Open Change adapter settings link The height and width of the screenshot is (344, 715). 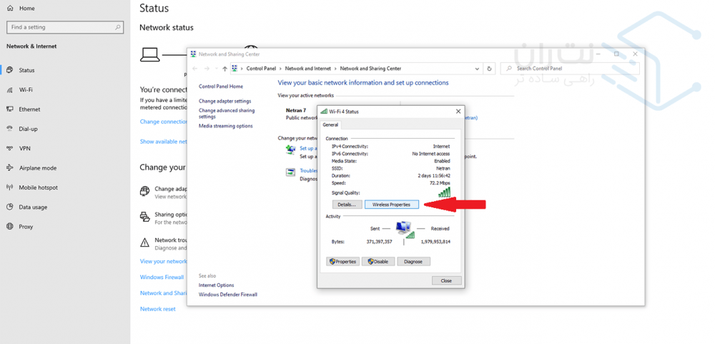(225, 102)
